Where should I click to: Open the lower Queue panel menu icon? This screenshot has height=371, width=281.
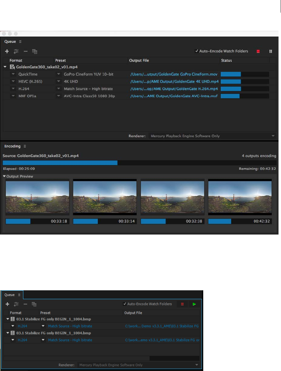pyautogui.click(x=19, y=295)
